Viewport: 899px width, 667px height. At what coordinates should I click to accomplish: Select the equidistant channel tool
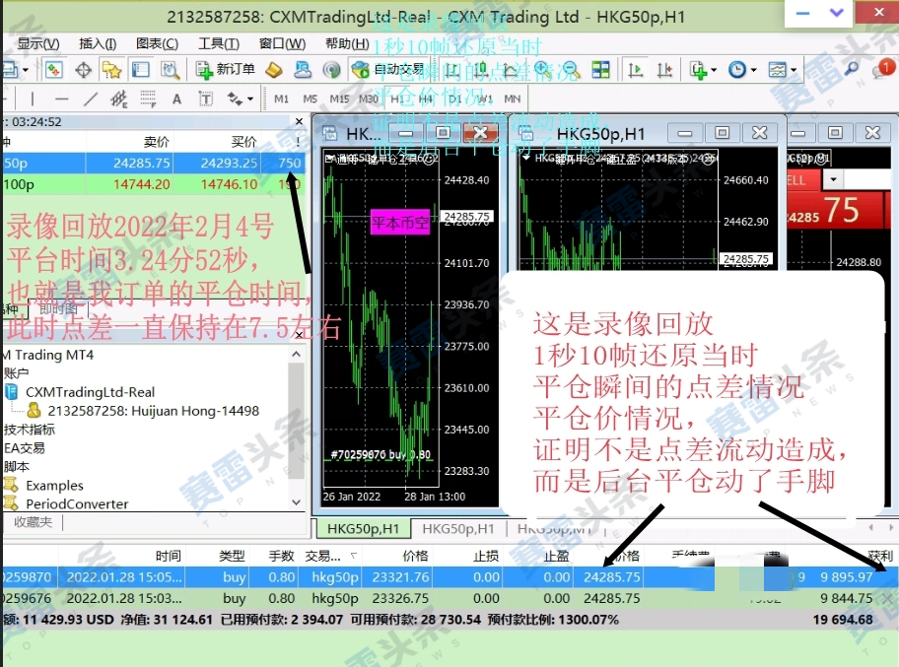pos(118,100)
